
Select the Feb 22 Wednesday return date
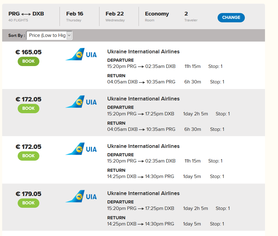(x=115, y=16)
